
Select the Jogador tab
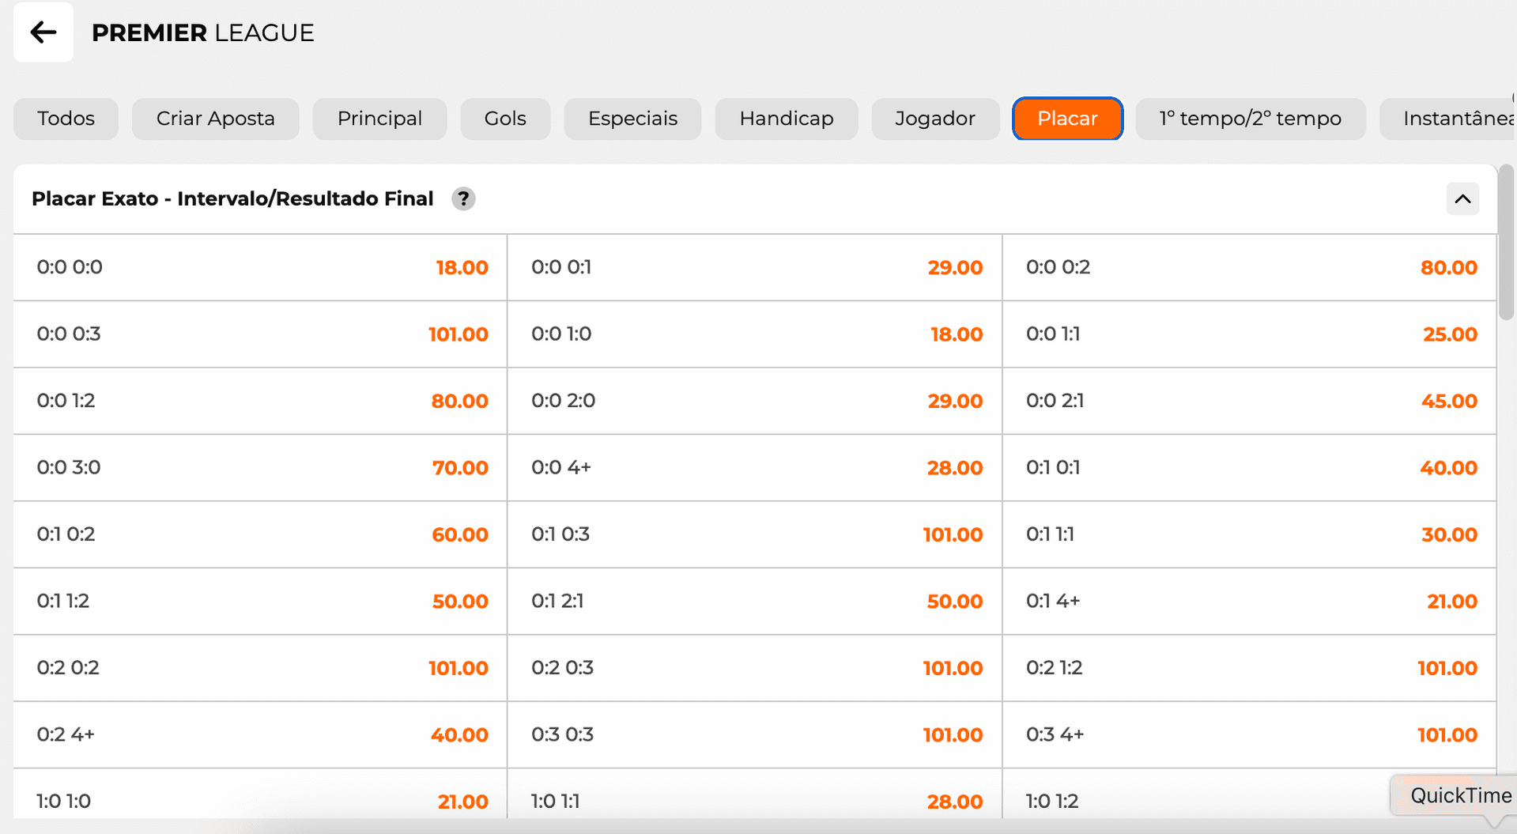(x=935, y=119)
